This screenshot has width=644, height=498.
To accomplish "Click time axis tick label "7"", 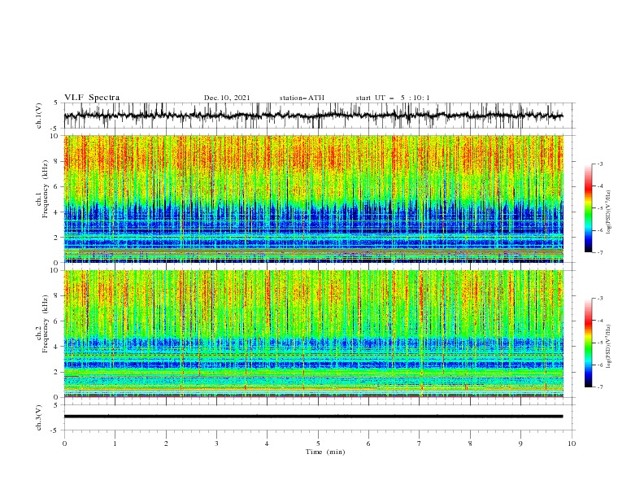I will (420, 443).
